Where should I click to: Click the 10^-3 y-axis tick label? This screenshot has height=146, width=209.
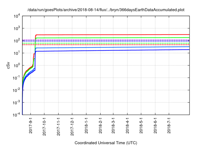(17, 102)
